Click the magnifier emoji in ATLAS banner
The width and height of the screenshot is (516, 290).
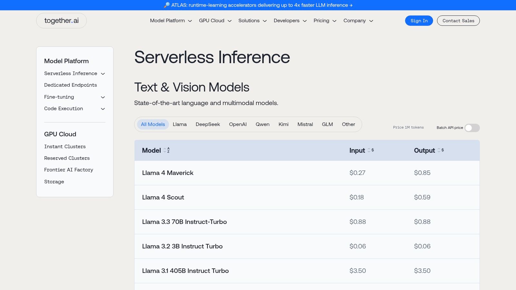[166, 5]
